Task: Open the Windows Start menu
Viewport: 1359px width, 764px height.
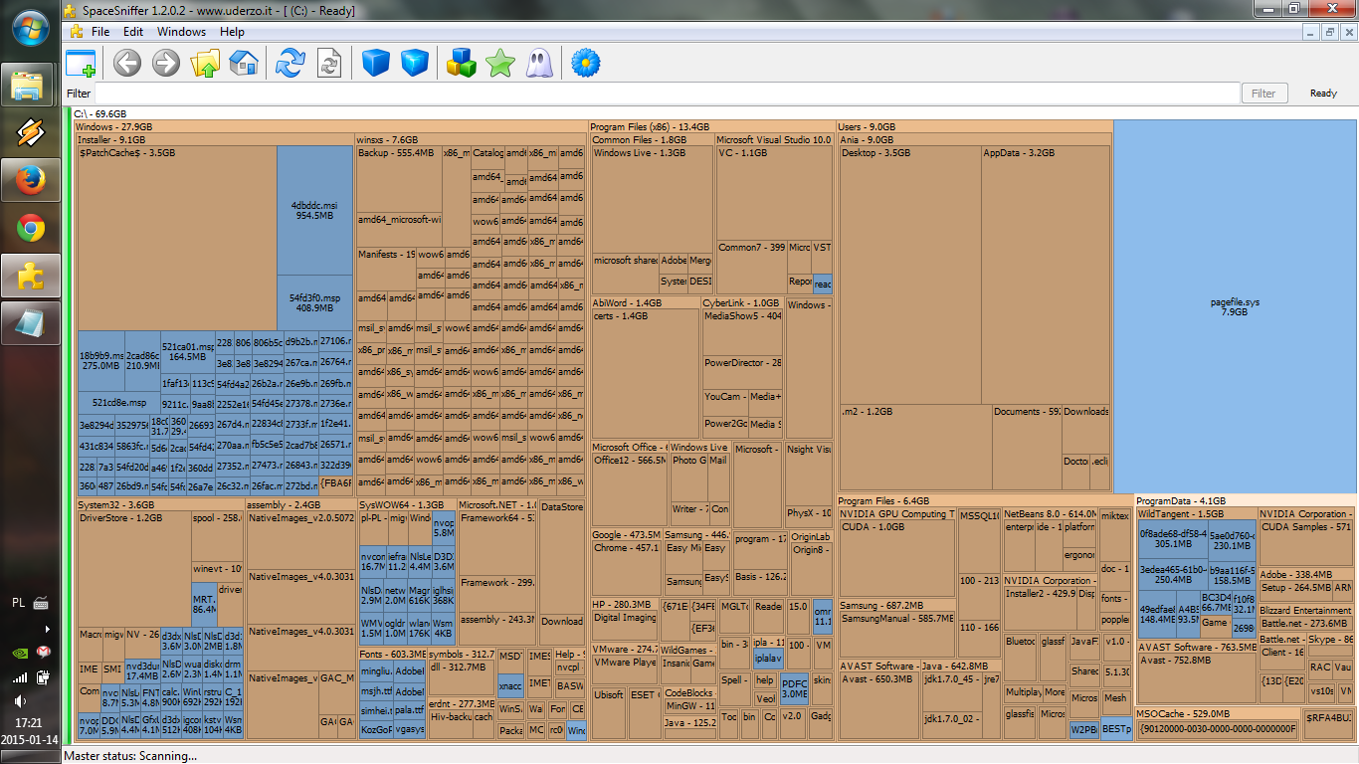Action: 30,28
